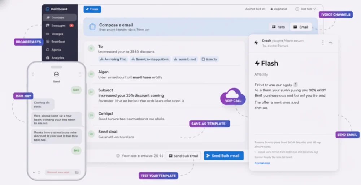Click the subject line 'Increased your 25% discount coming'
Image resolution: width=361 pixels, height=185 pixels.
tap(131, 95)
